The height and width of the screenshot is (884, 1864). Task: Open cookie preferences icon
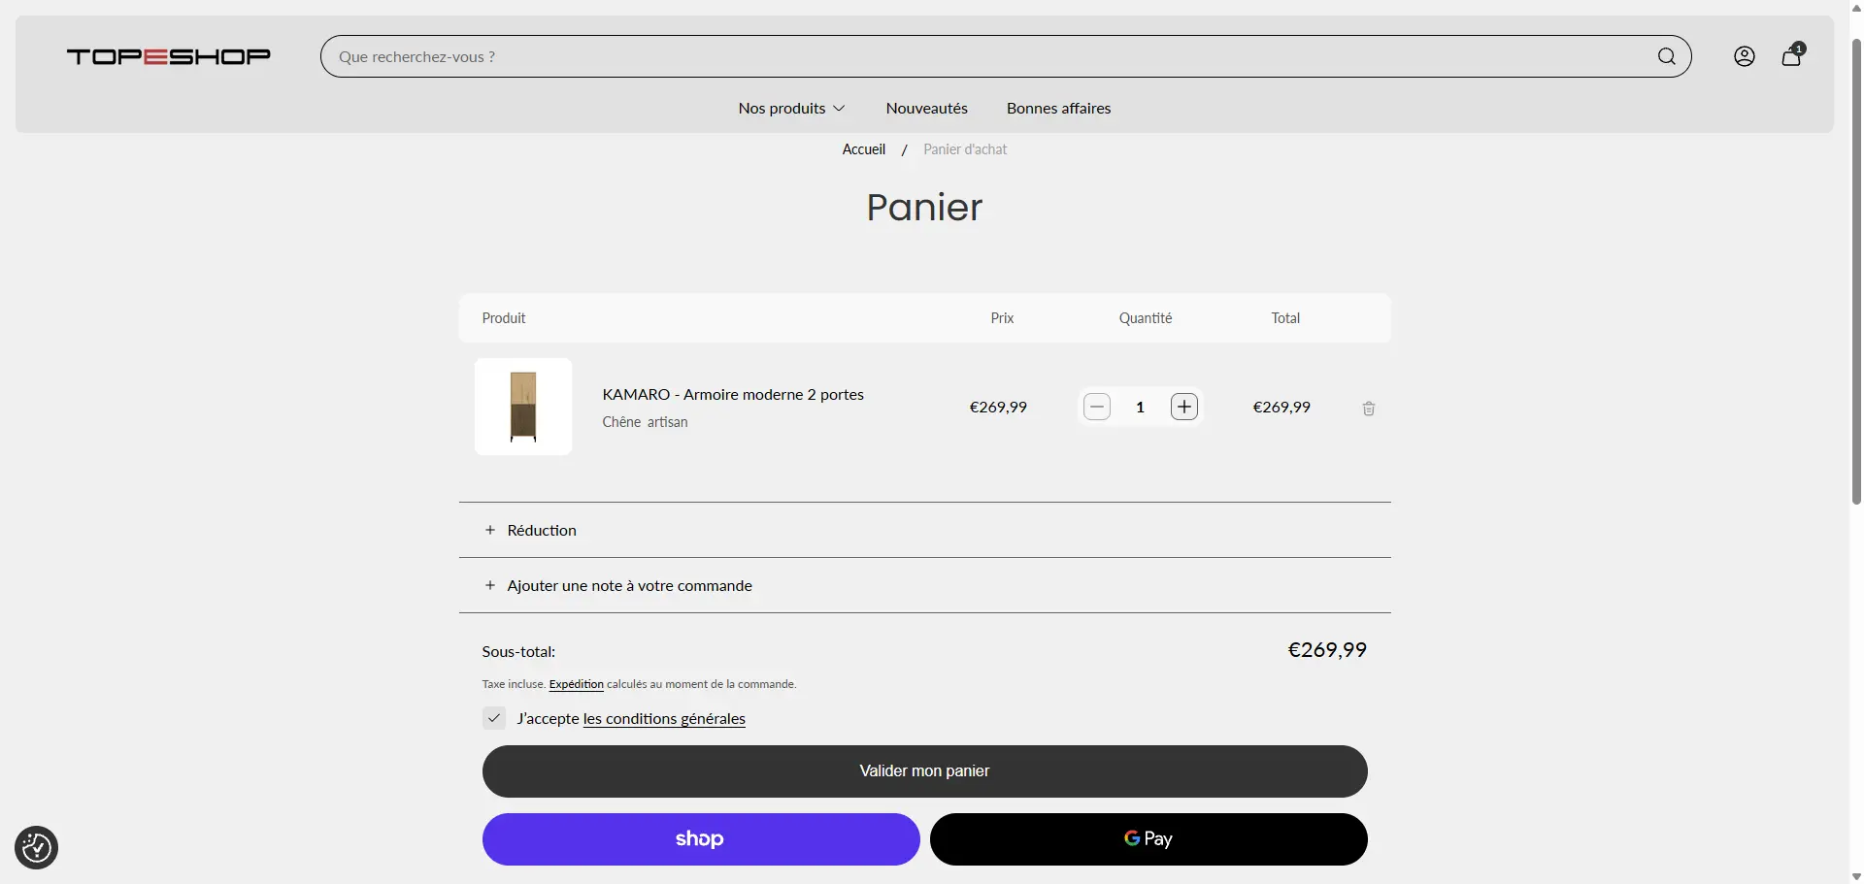coord(37,847)
